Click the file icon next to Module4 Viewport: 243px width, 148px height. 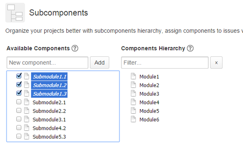(x=133, y=102)
